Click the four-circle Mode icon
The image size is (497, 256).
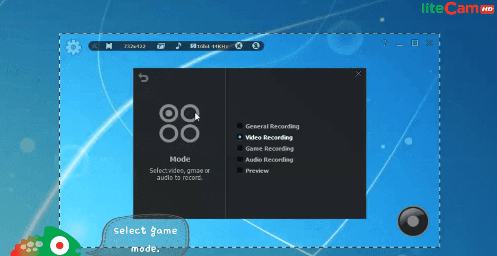coord(179,123)
